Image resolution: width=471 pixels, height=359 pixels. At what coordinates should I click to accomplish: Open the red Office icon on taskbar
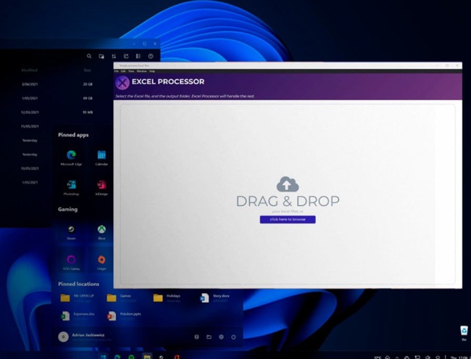[177, 357]
